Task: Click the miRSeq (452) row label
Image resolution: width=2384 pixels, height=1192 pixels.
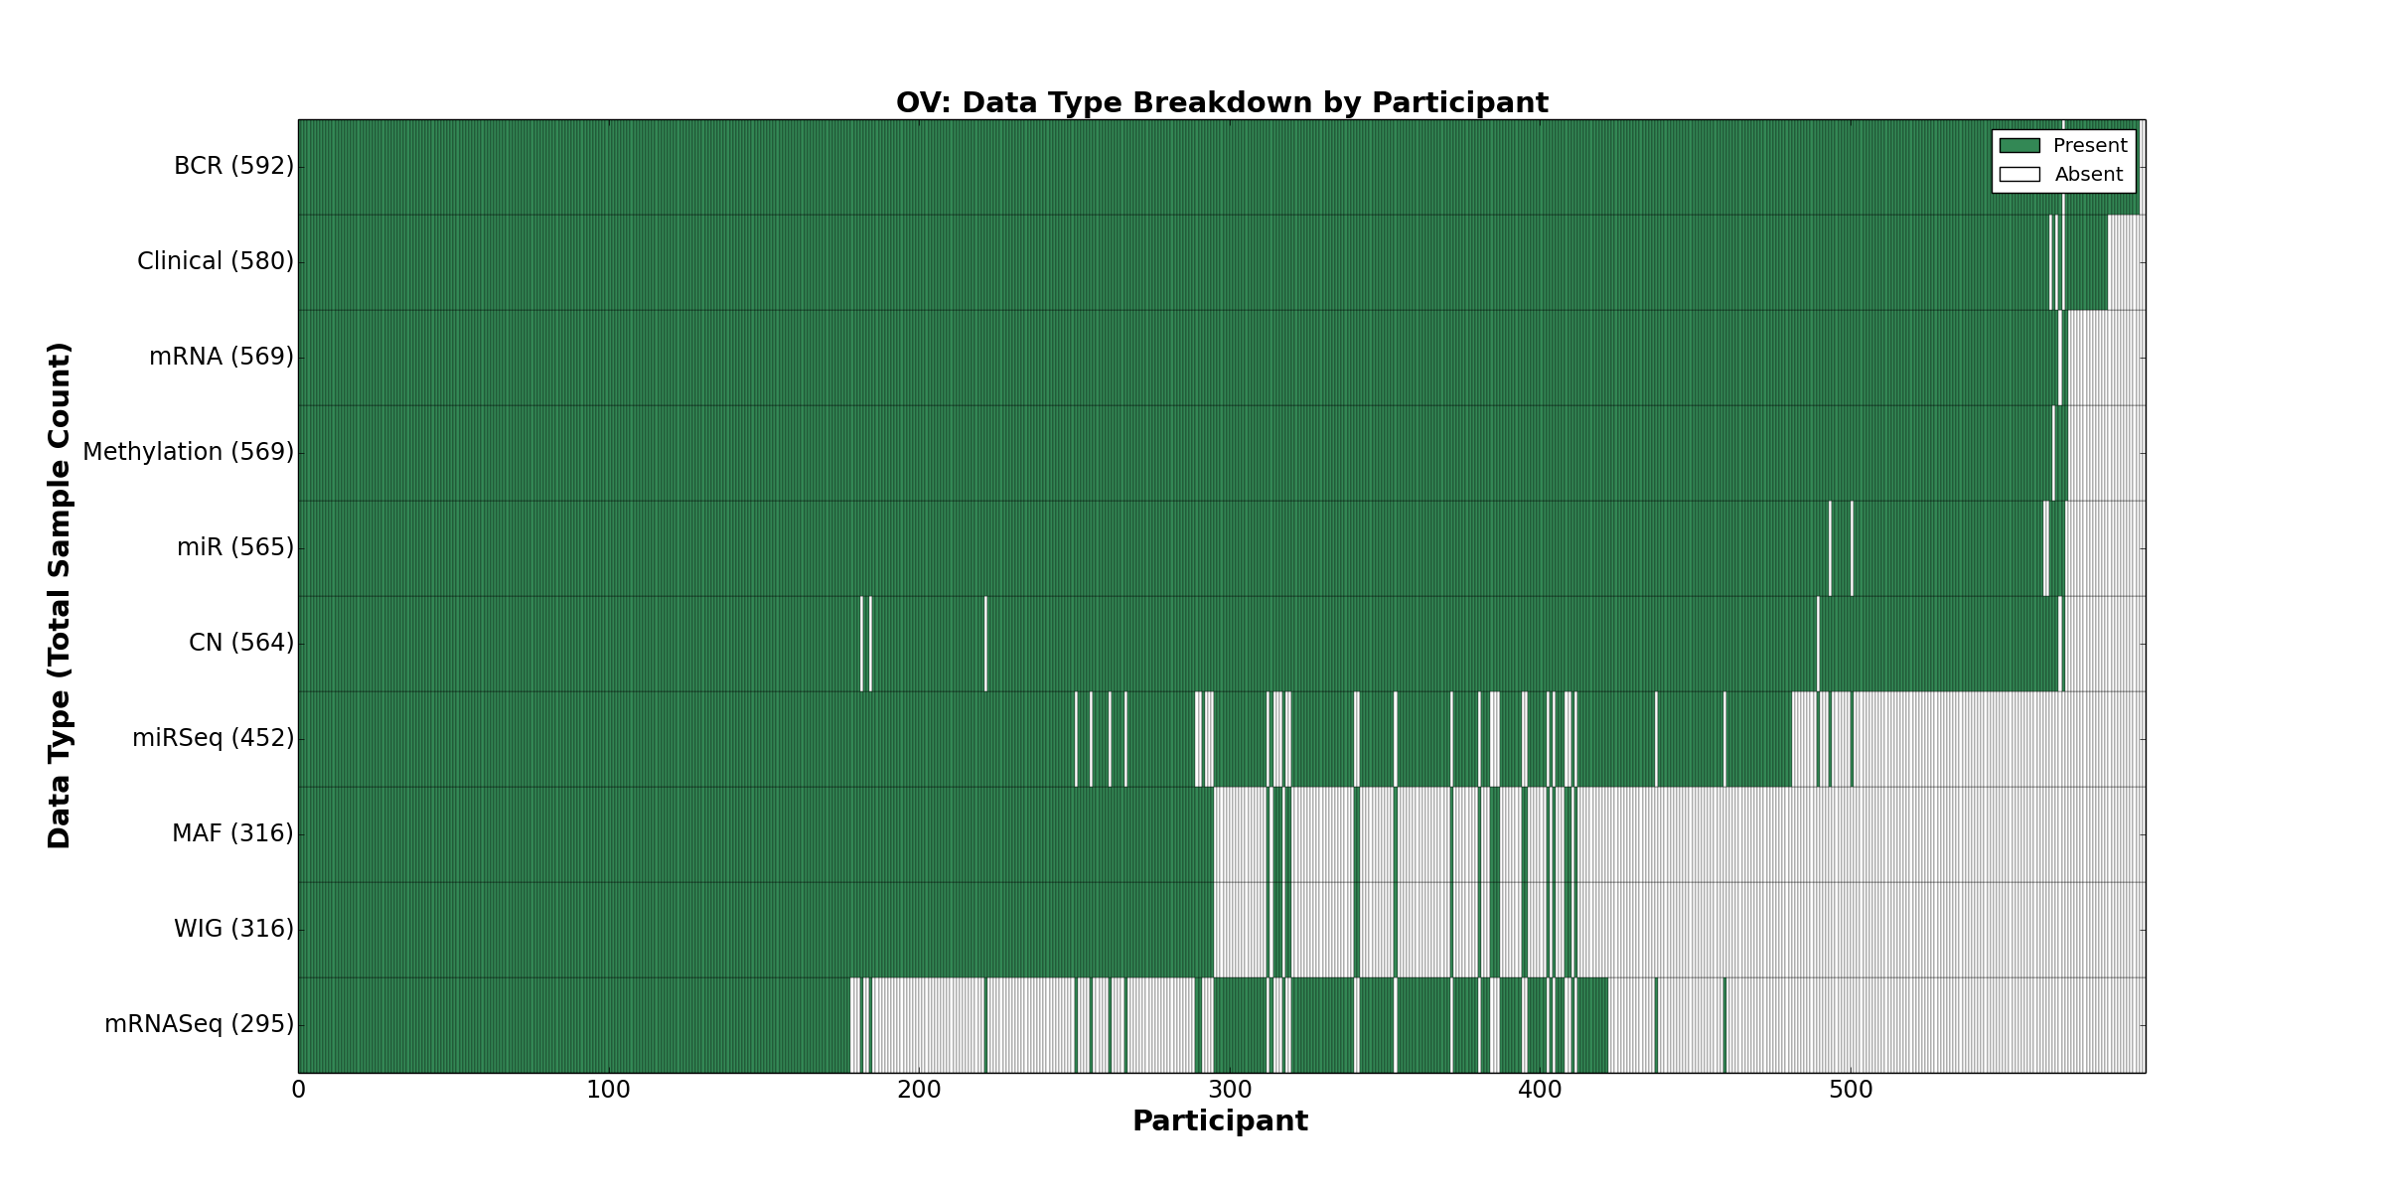Action: (x=213, y=738)
